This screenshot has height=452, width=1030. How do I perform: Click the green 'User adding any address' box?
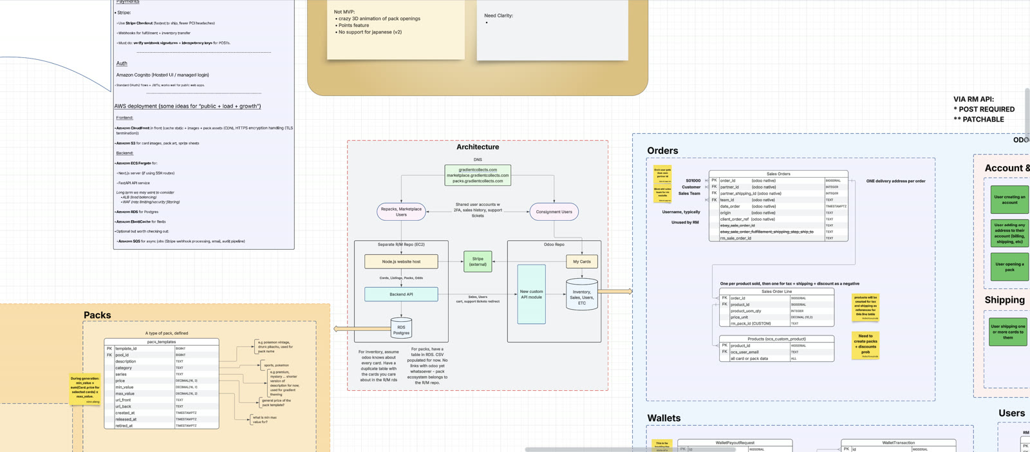click(1009, 233)
